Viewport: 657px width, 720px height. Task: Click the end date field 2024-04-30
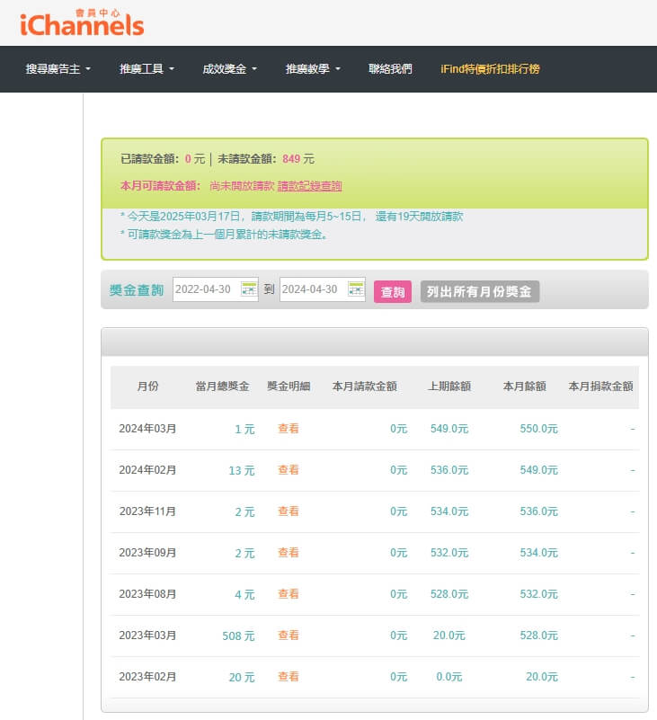[x=312, y=289]
